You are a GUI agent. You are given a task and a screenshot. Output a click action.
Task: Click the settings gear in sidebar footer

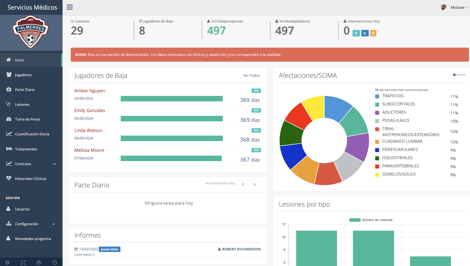tap(7, 262)
